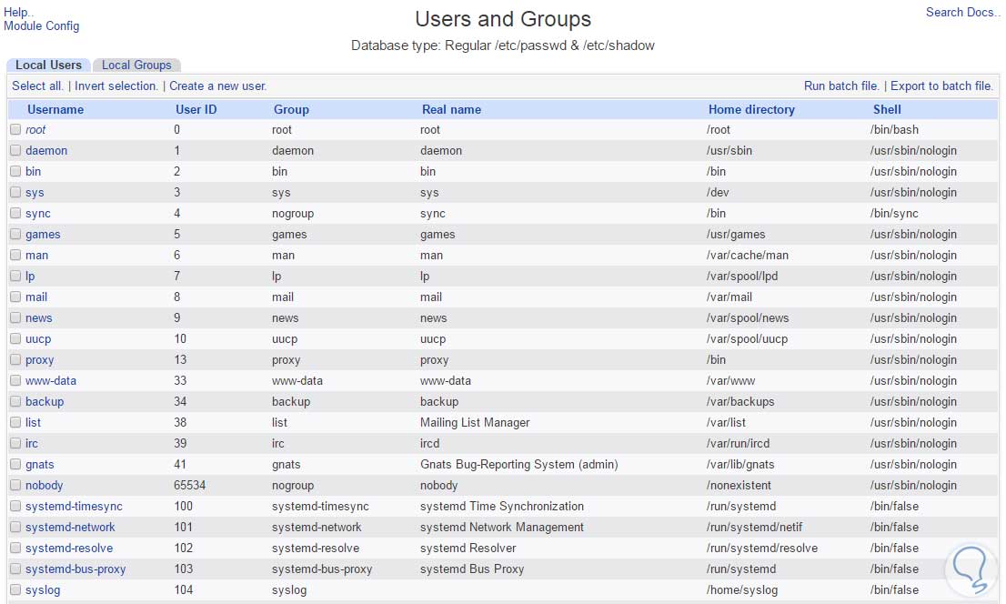The image size is (1006, 604).
Task: Mark the nobody user checkbox
Action: pyautogui.click(x=15, y=485)
